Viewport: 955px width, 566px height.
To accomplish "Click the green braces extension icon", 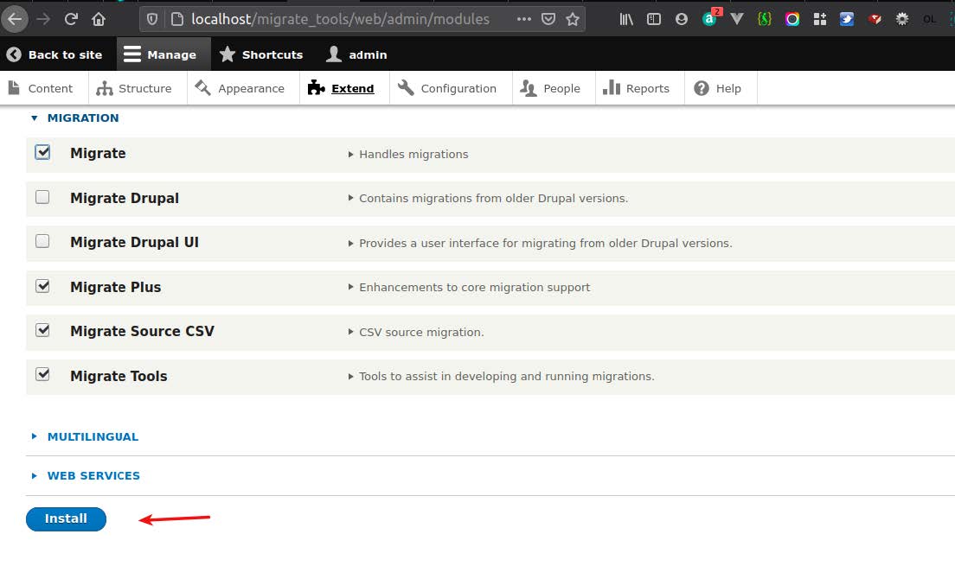I will click(x=765, y=20).
